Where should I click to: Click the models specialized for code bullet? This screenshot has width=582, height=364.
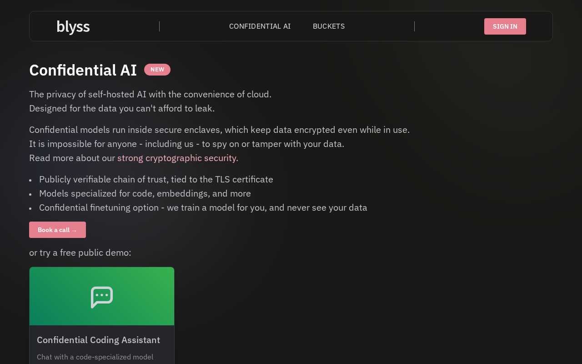(145, 193)
